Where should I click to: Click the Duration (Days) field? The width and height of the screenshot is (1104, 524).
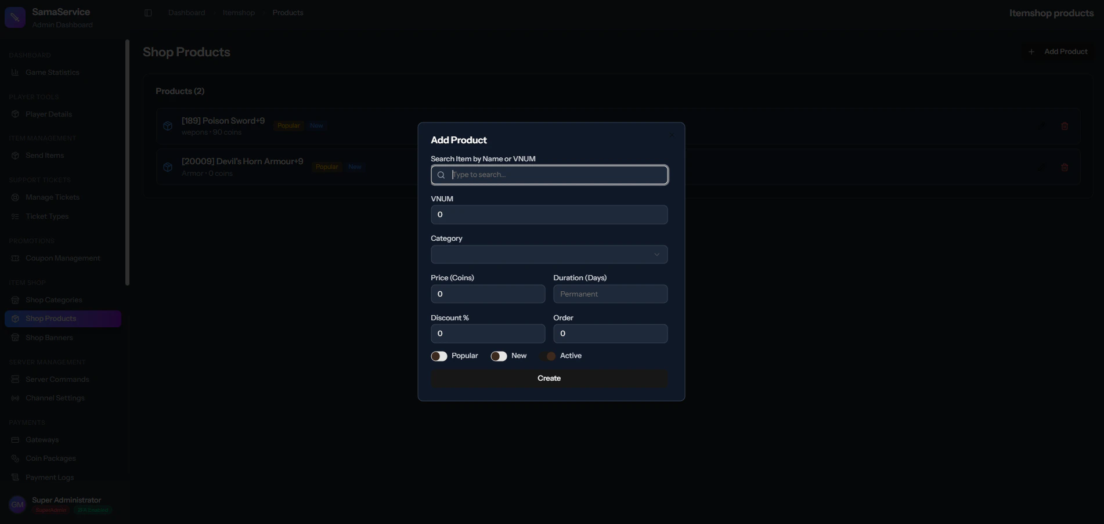click(x=610, y=294)
